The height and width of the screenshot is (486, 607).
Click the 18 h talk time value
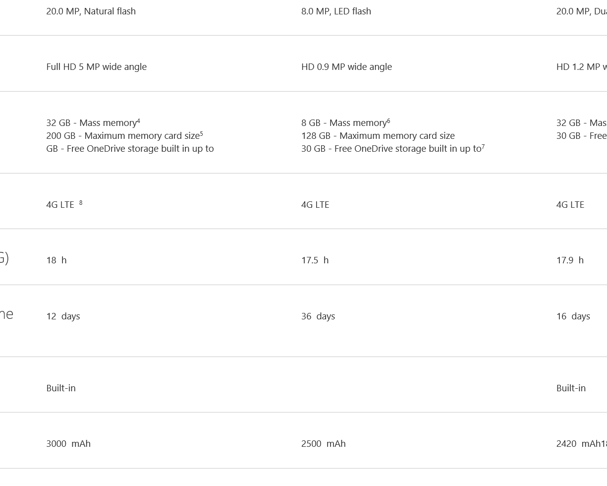point(56,260)
